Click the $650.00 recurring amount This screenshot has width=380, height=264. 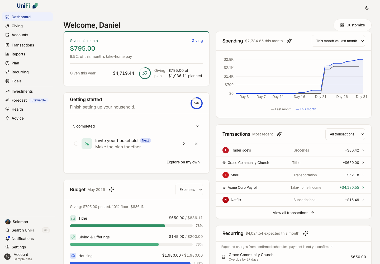pos(358,257)
